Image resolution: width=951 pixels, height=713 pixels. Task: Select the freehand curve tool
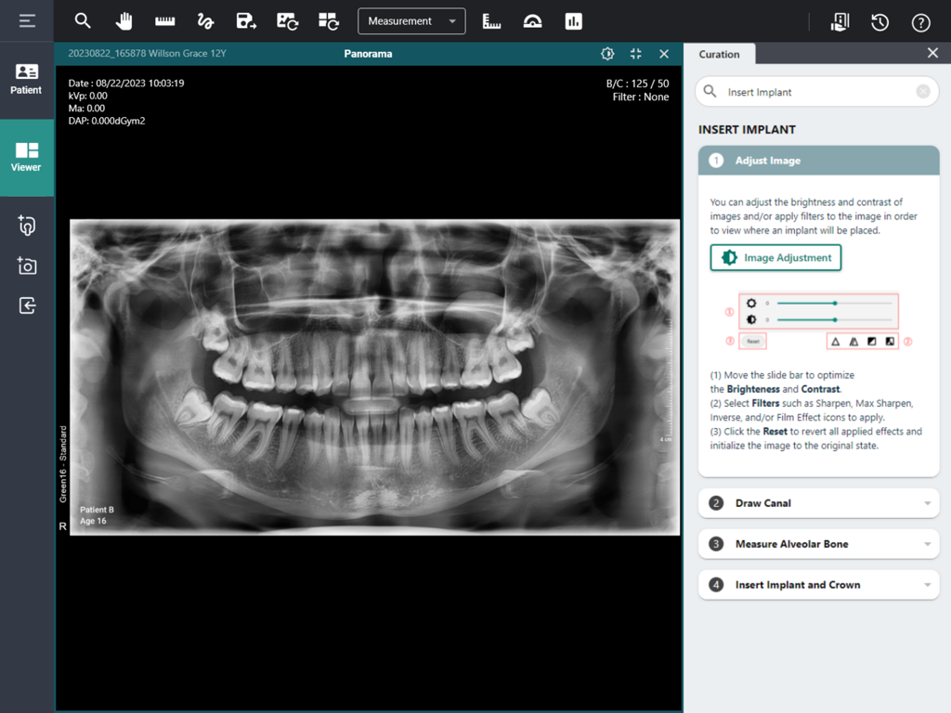click(205, 20)
